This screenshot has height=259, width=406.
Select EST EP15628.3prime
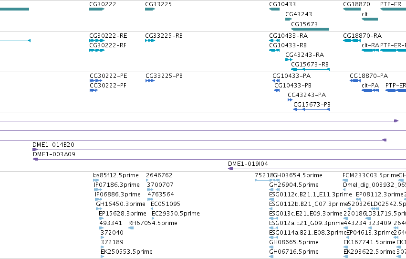click(x=101, y=218)
